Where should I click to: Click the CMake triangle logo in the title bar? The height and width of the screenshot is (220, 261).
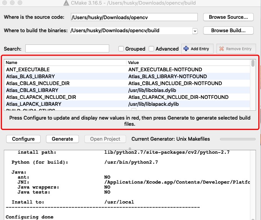(x=66, y=3)
